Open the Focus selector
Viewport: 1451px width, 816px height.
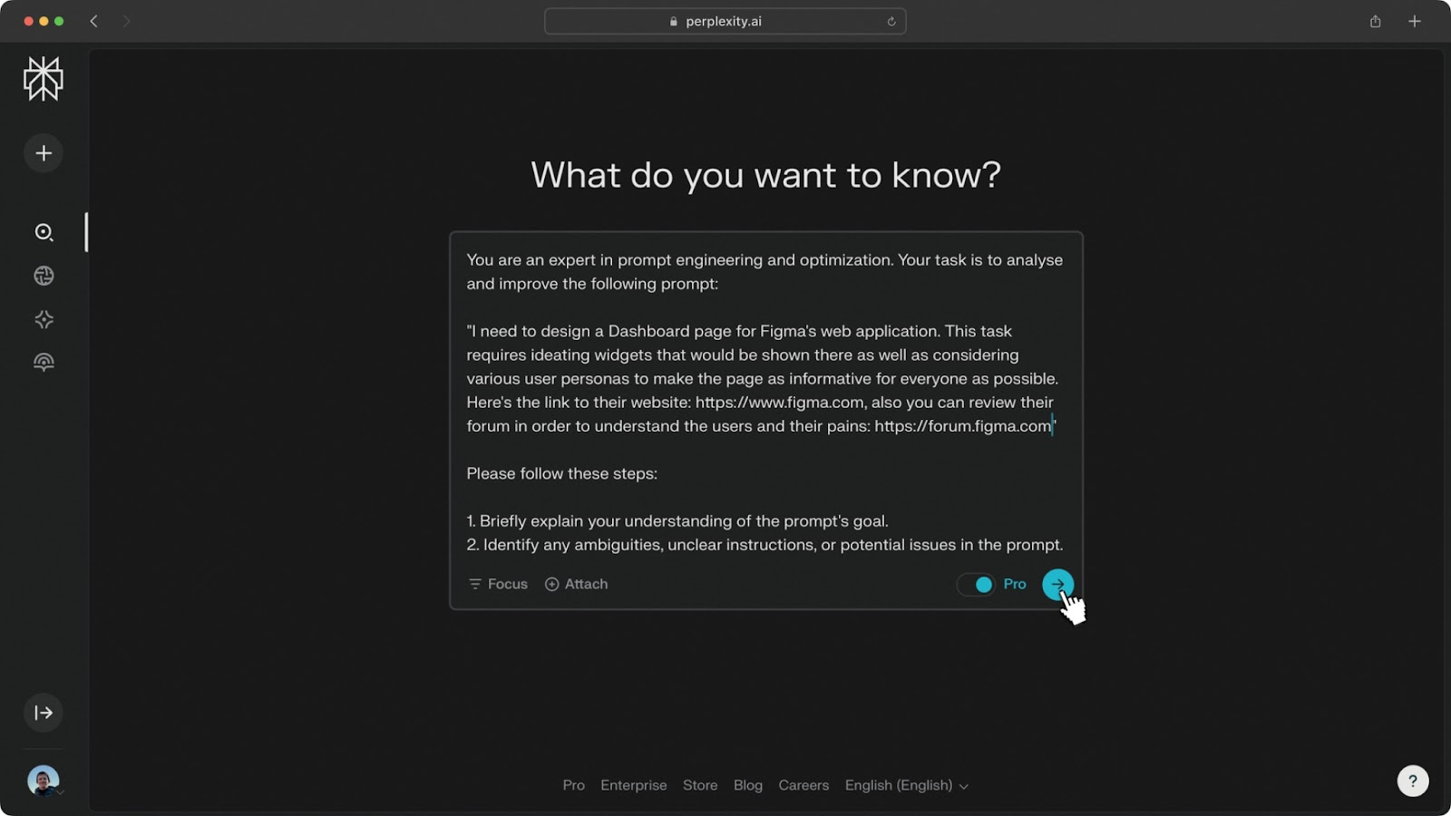tap(498, 584)
